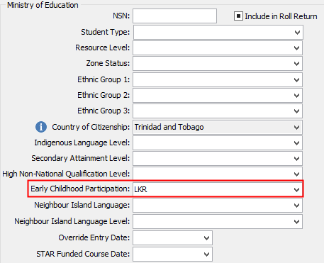324x263 pixels.
Task: Open the Zone Status dropdown list
Action: (218, 64)
